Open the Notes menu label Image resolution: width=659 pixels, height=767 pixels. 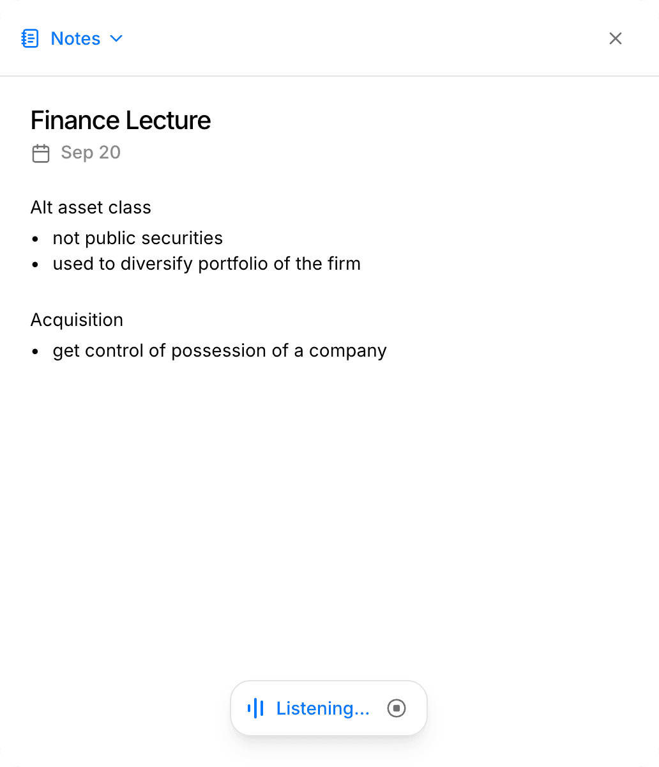tap(75, 38)
